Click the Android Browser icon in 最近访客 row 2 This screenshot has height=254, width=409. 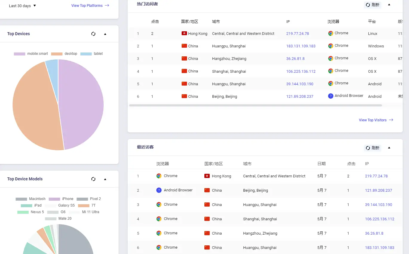tap(159, 190)
